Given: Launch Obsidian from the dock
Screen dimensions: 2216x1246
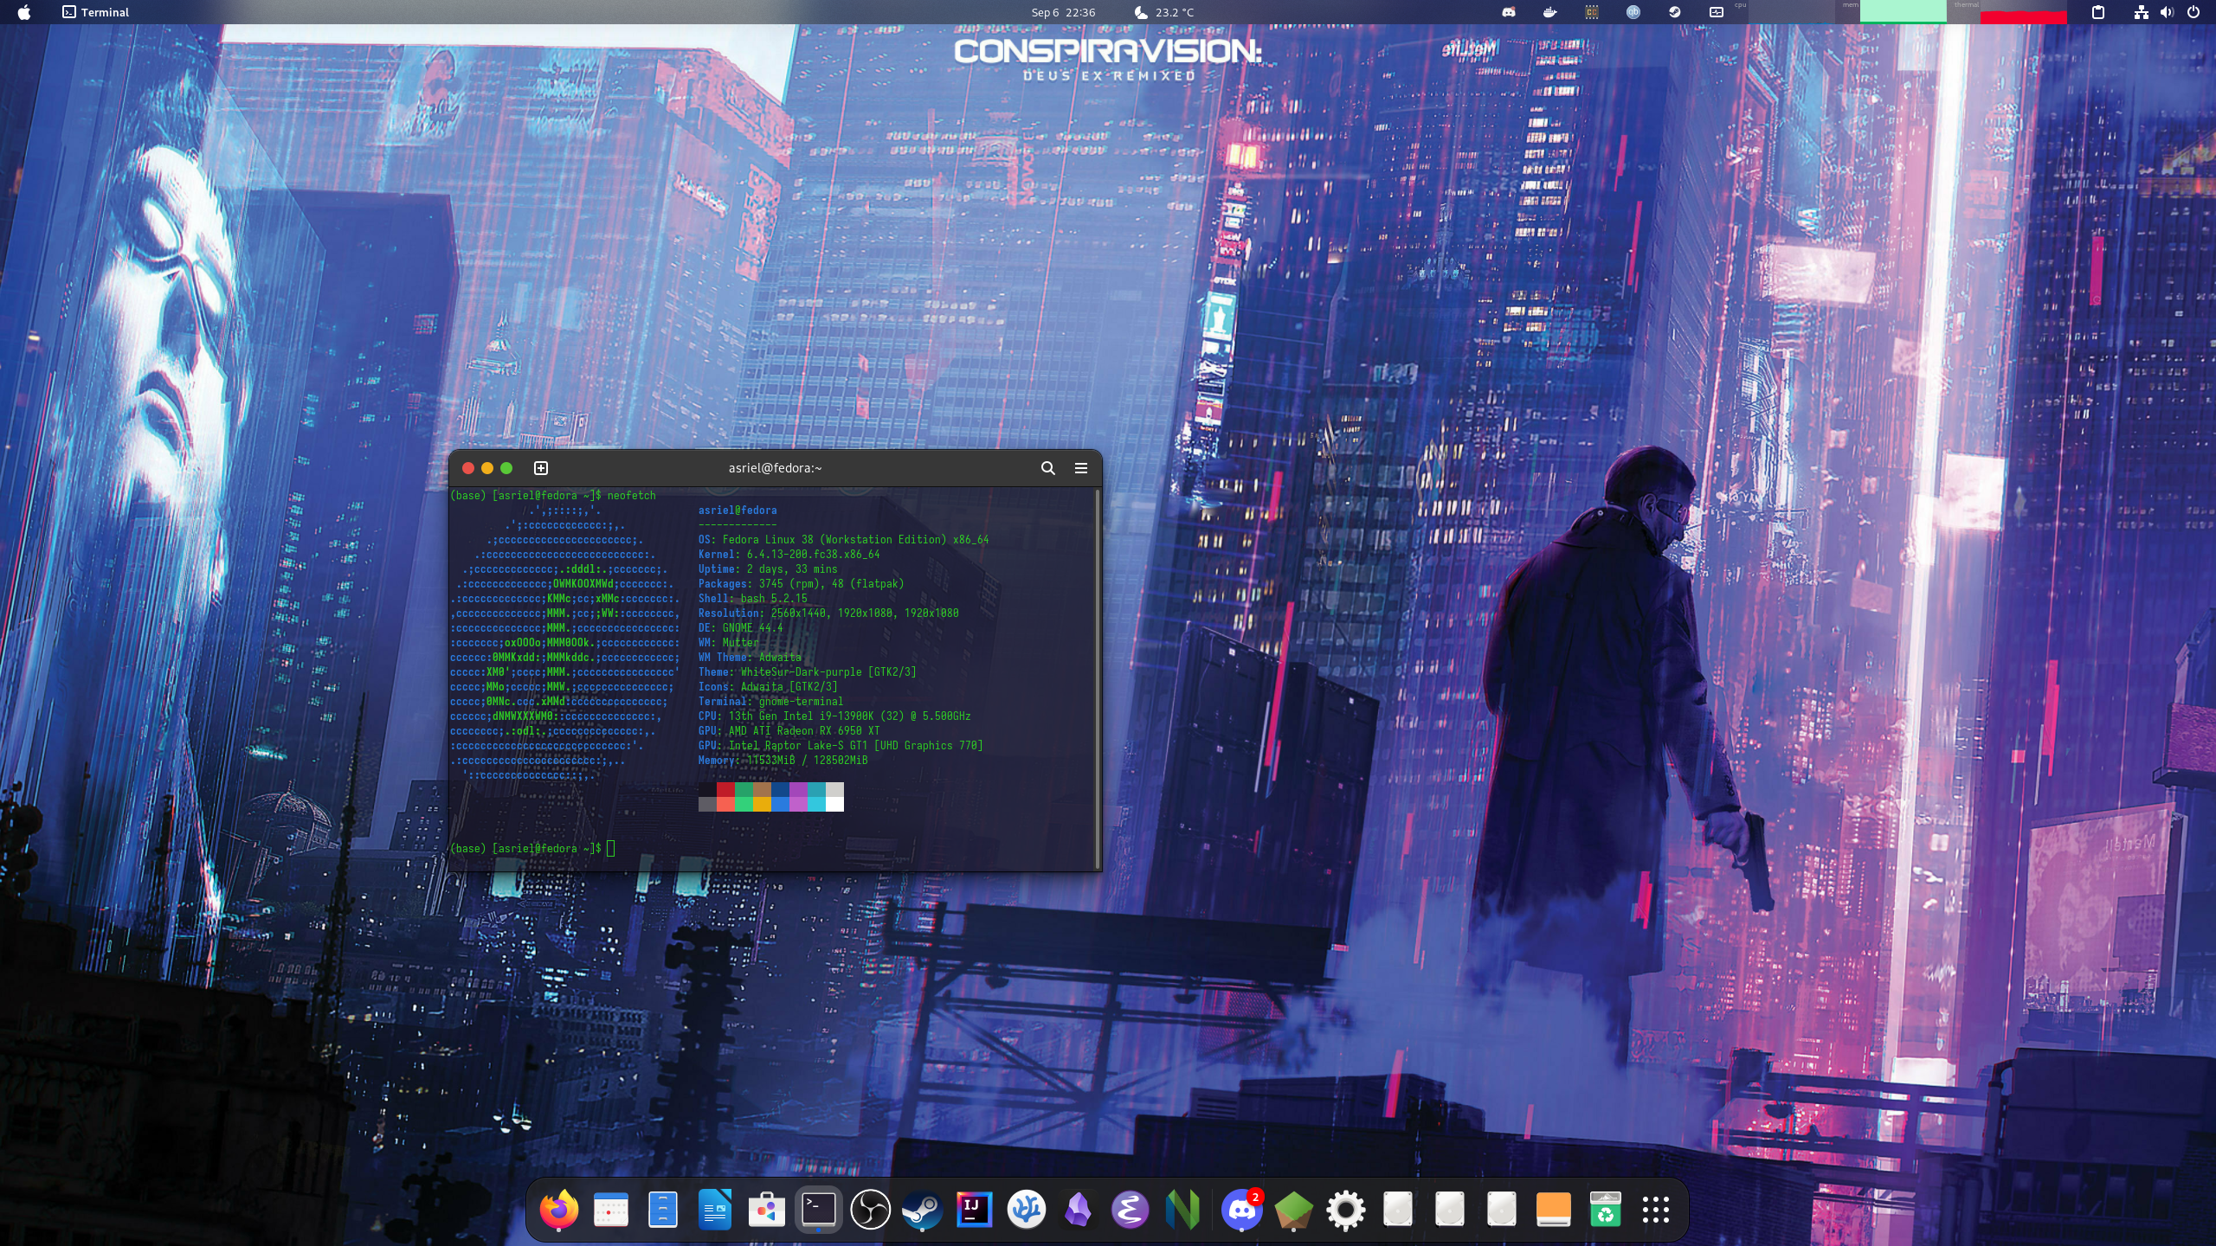Looking at the screenshot, I should point(1079,1209).
